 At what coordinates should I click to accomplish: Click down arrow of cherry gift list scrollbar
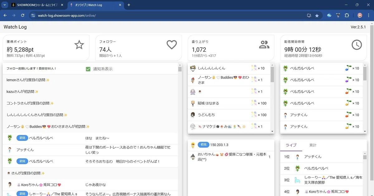pyautogui.click(x=365, y=132)
